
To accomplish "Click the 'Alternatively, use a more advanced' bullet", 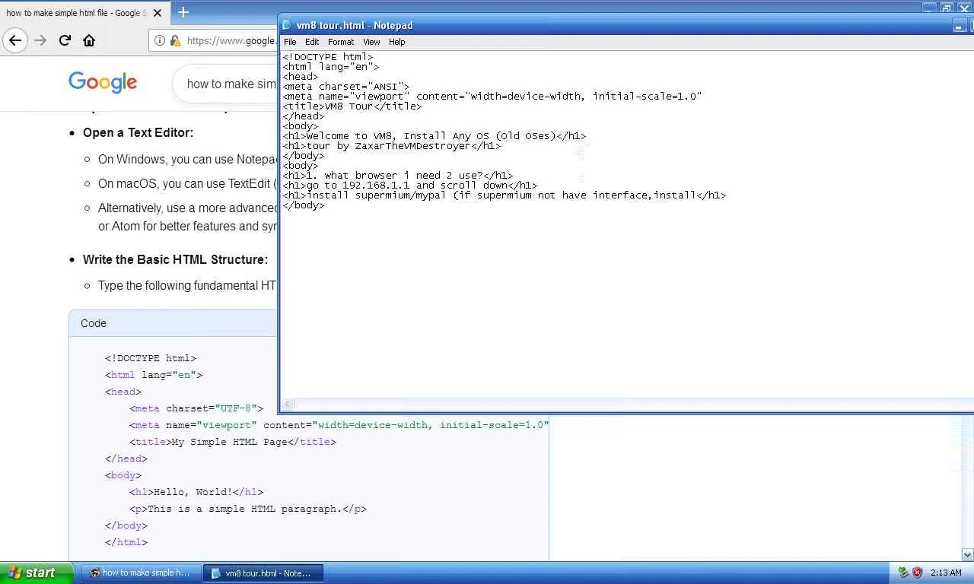I will point(187,217).
